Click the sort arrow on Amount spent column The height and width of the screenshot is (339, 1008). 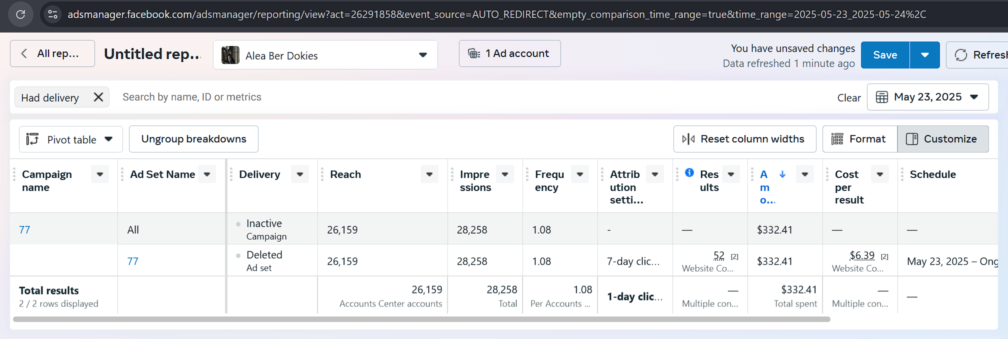[x=782, y=174]
